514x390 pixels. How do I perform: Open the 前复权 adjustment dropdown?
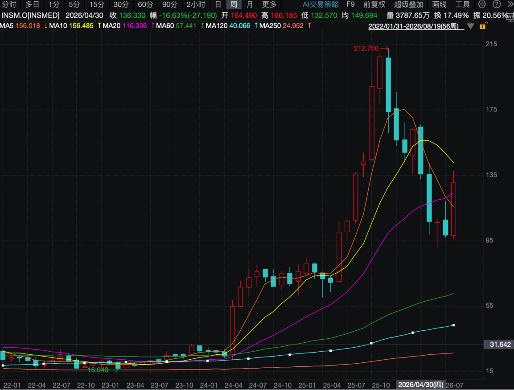pyautogui.click(x=374, y=4)
